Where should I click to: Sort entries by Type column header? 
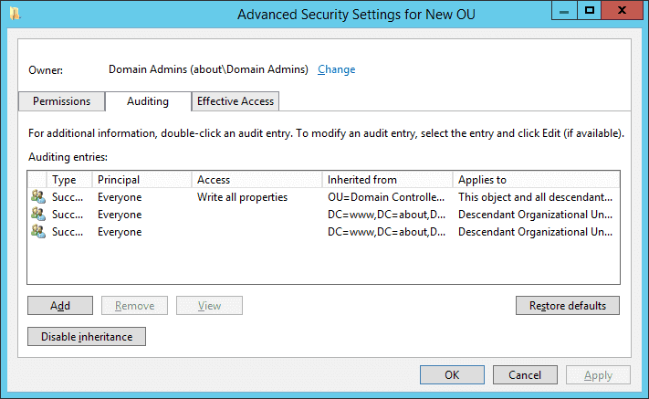[x=69, y=180]
